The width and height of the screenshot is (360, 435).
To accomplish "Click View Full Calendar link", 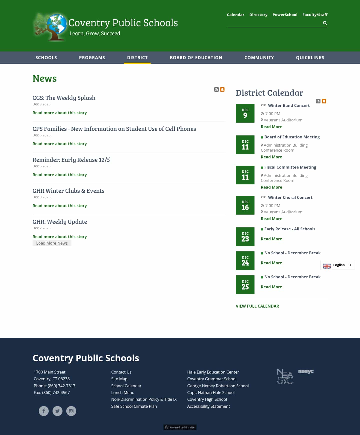I will [257, 306].
